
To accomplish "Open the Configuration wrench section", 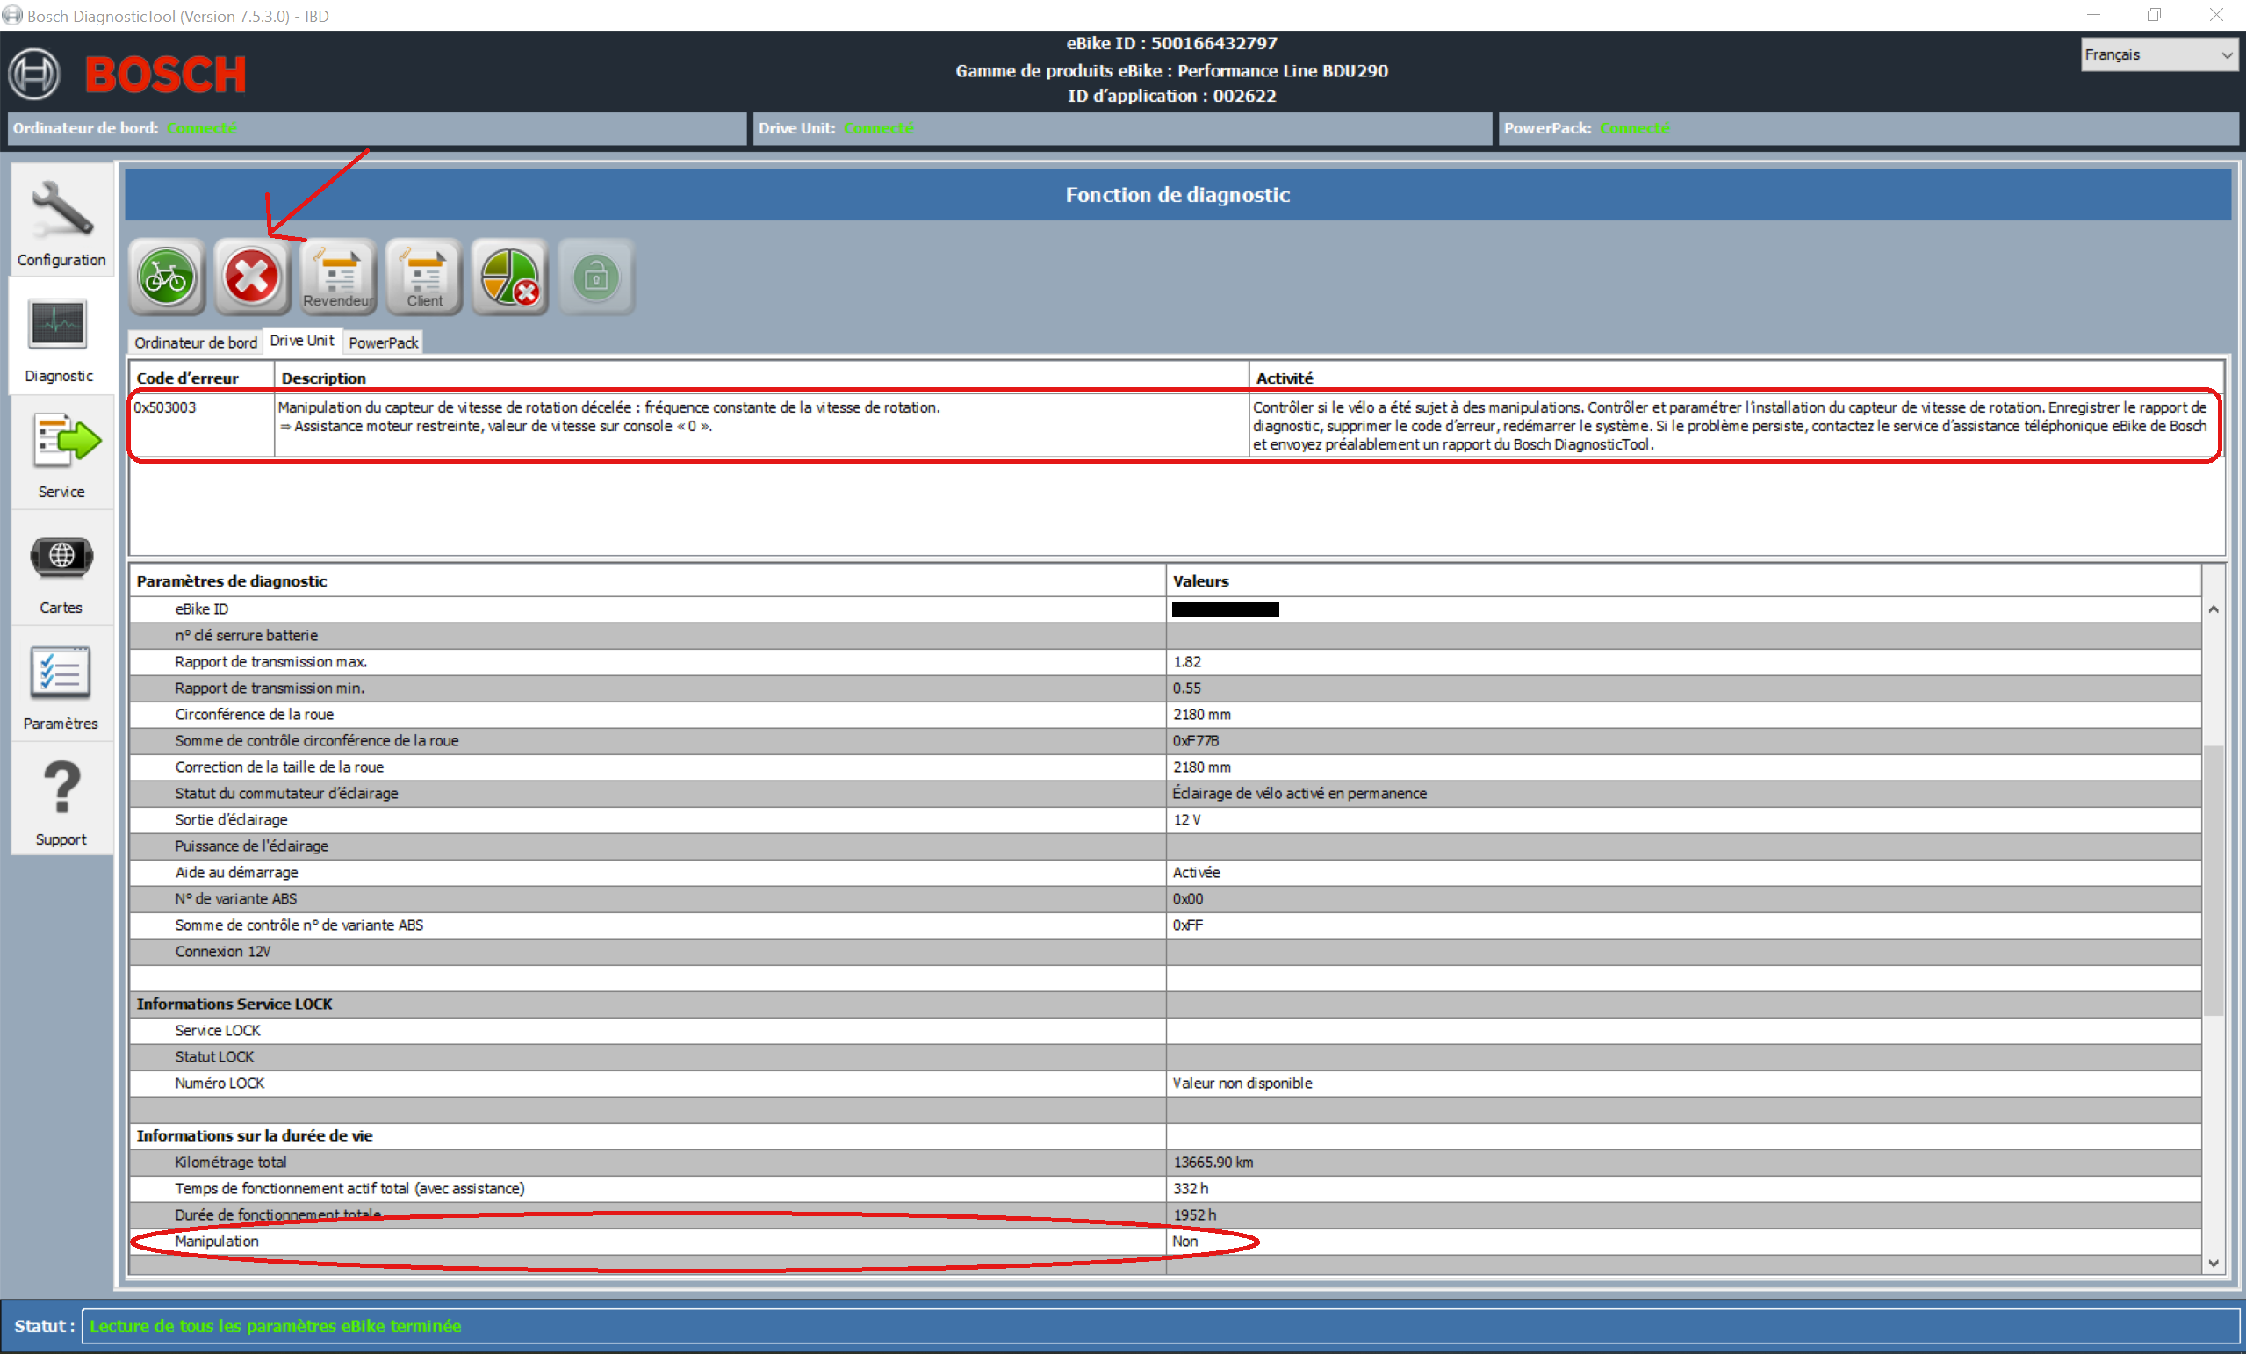I will 61,223.
